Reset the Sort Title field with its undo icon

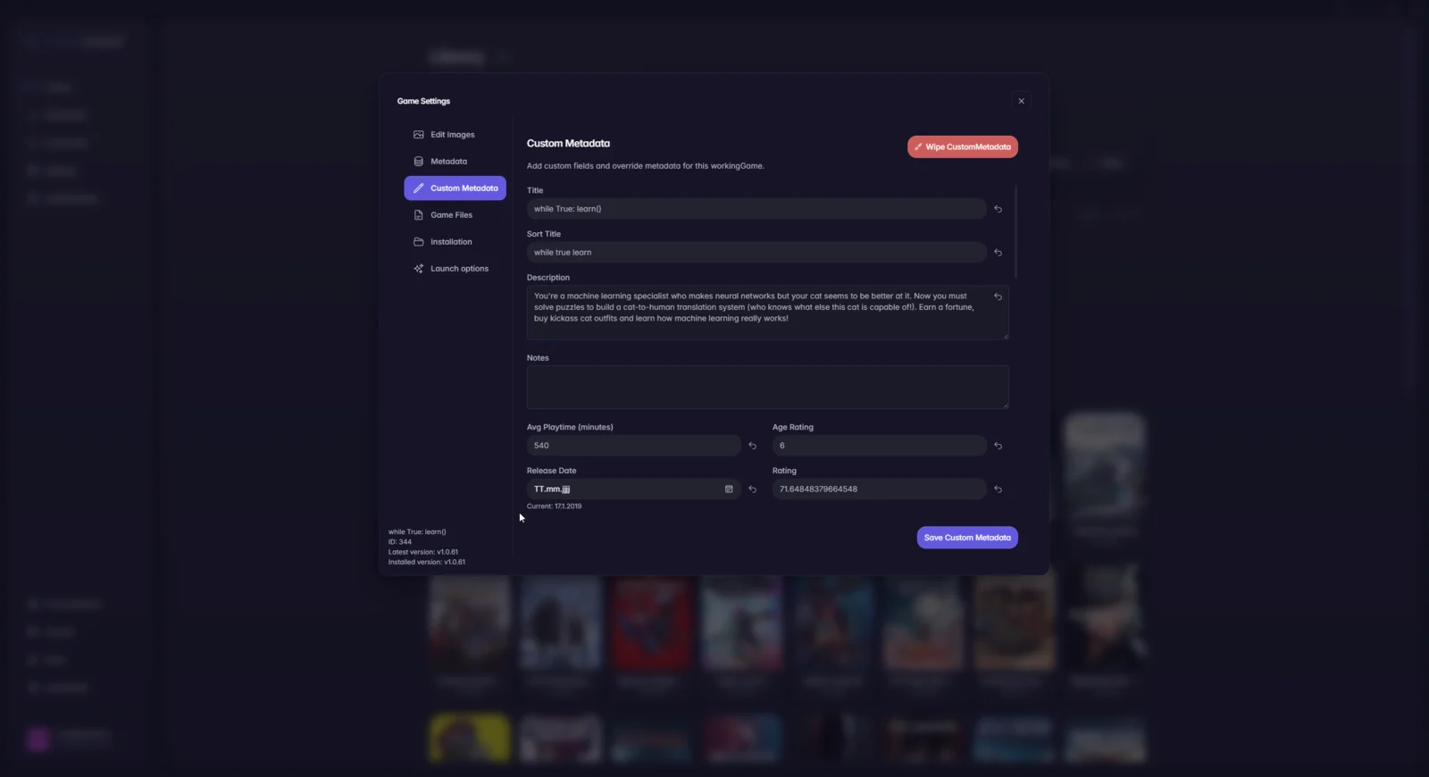click(x=998, y=253)
